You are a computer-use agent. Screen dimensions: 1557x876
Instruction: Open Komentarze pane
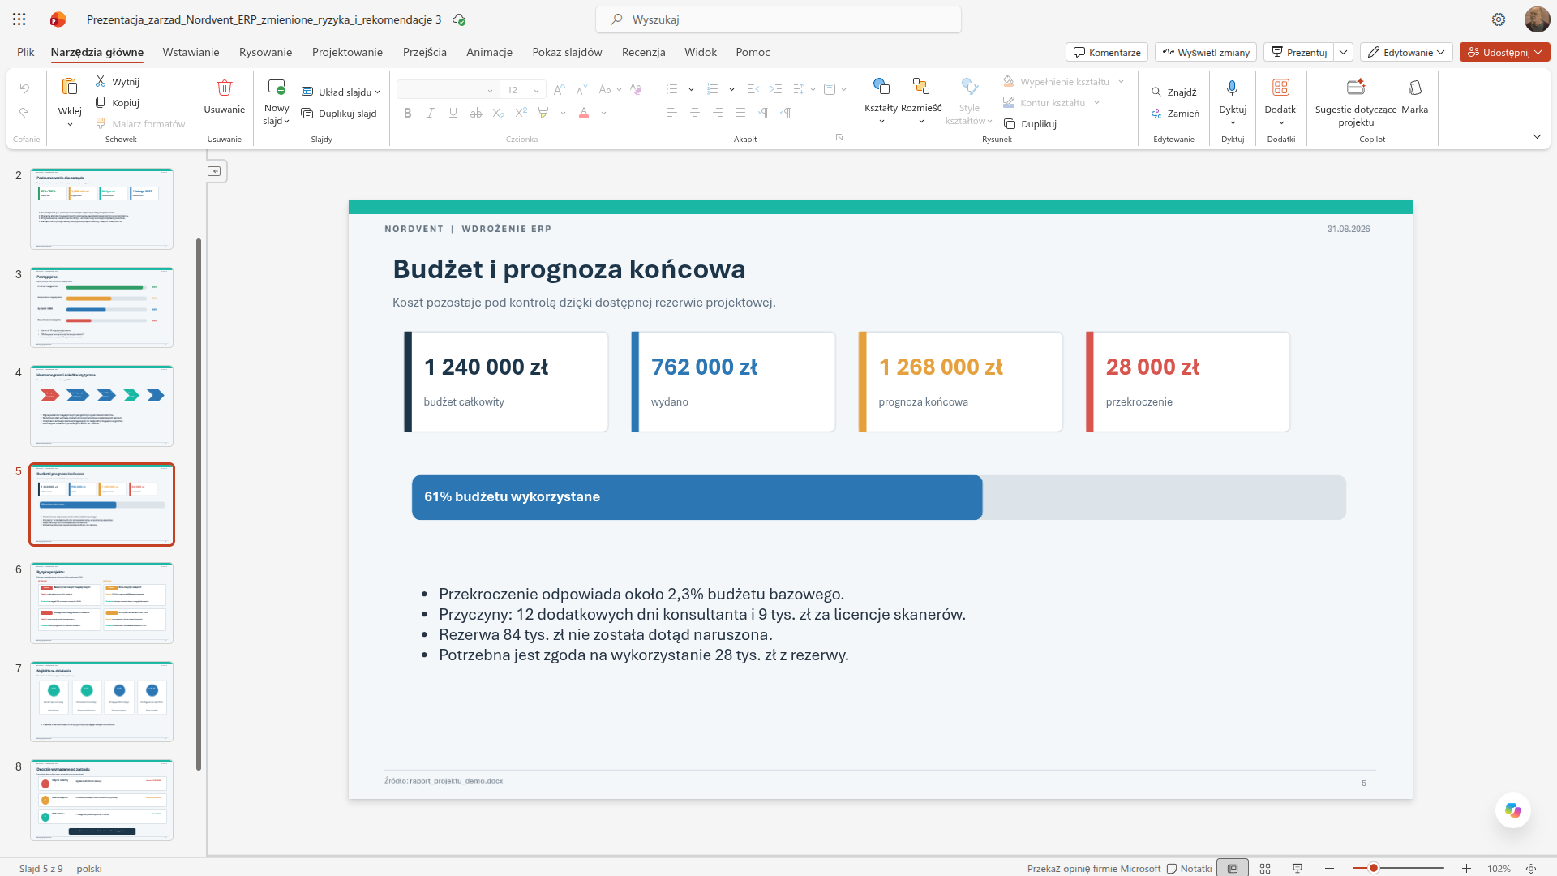click(x=1107, y=52)
